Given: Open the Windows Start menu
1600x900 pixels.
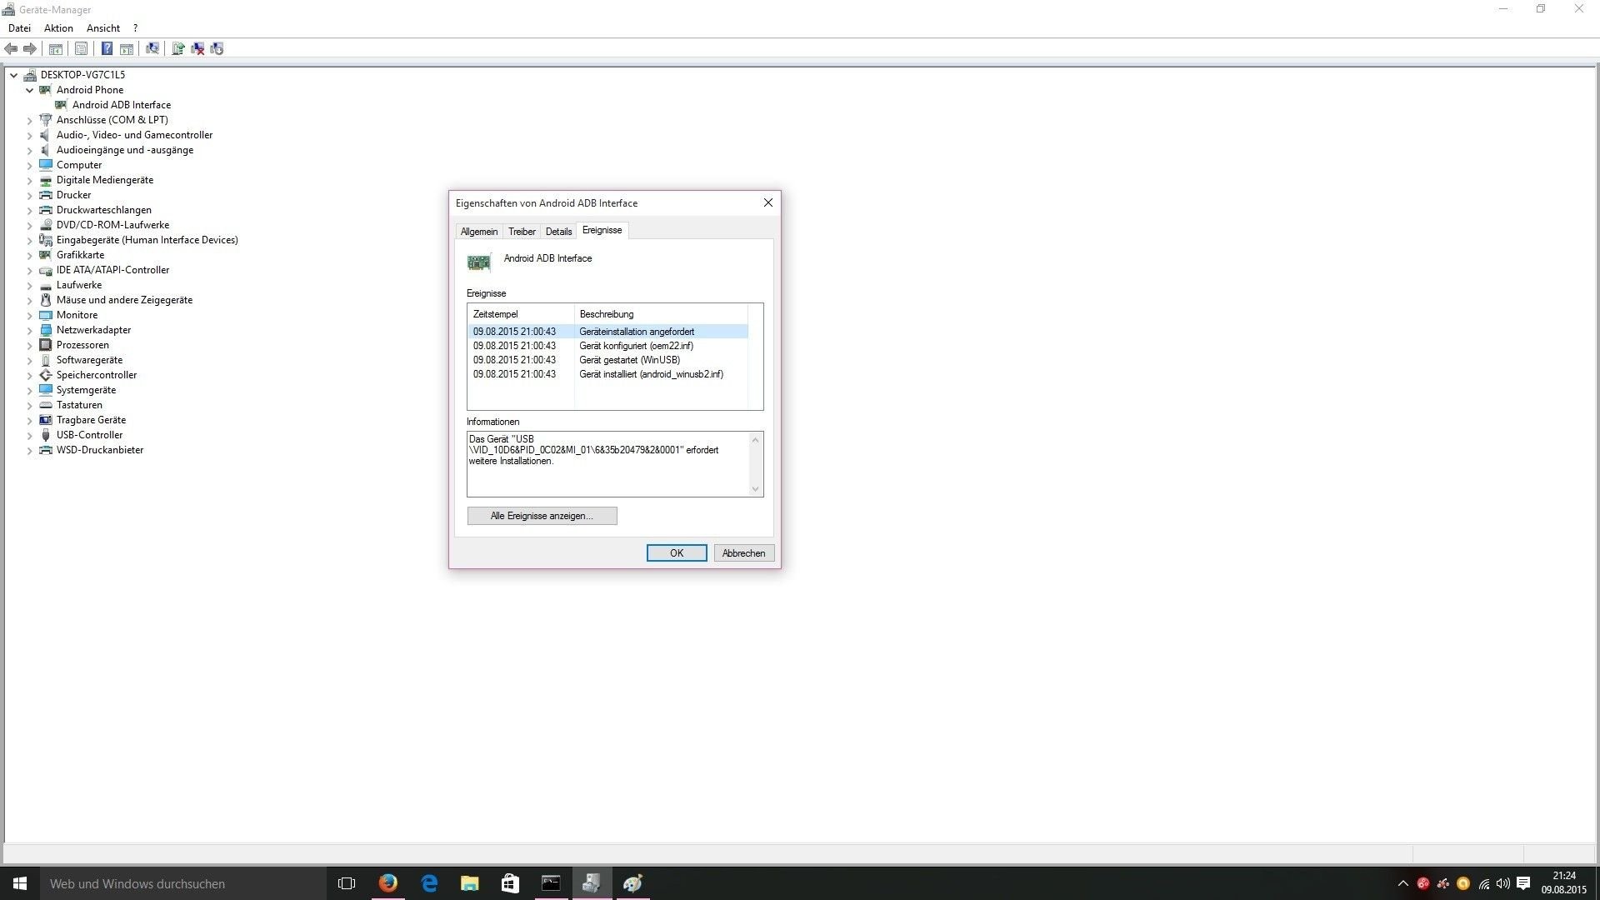Looking at the screenshot, I should 20,883.
